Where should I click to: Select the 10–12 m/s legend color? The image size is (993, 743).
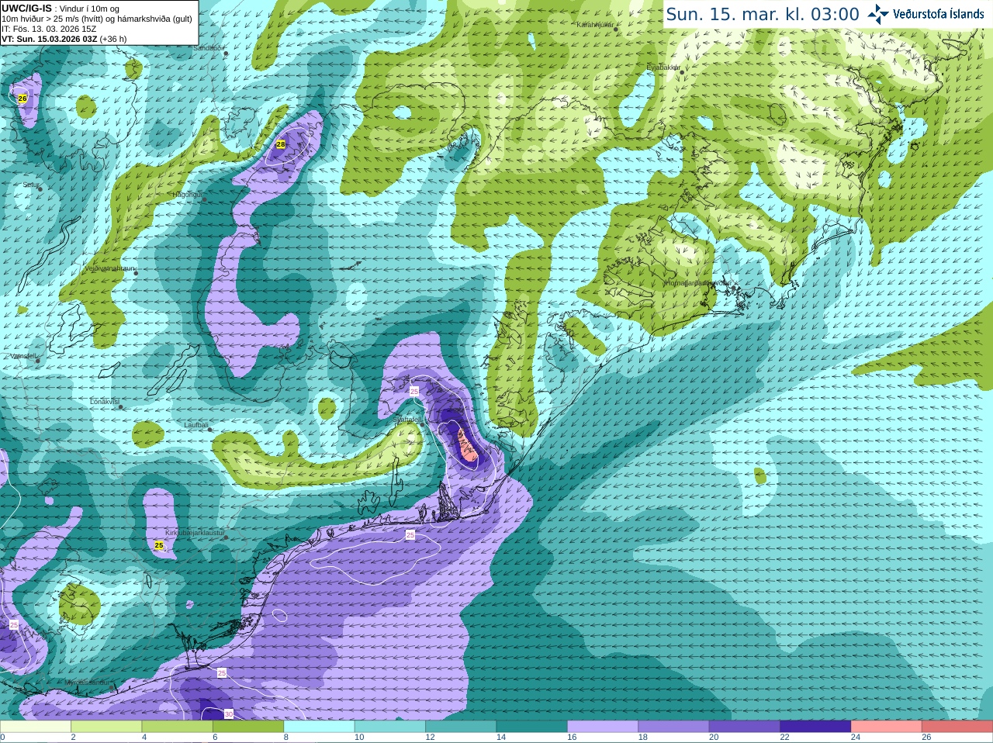pyautogui.click(x=389, y=727)
